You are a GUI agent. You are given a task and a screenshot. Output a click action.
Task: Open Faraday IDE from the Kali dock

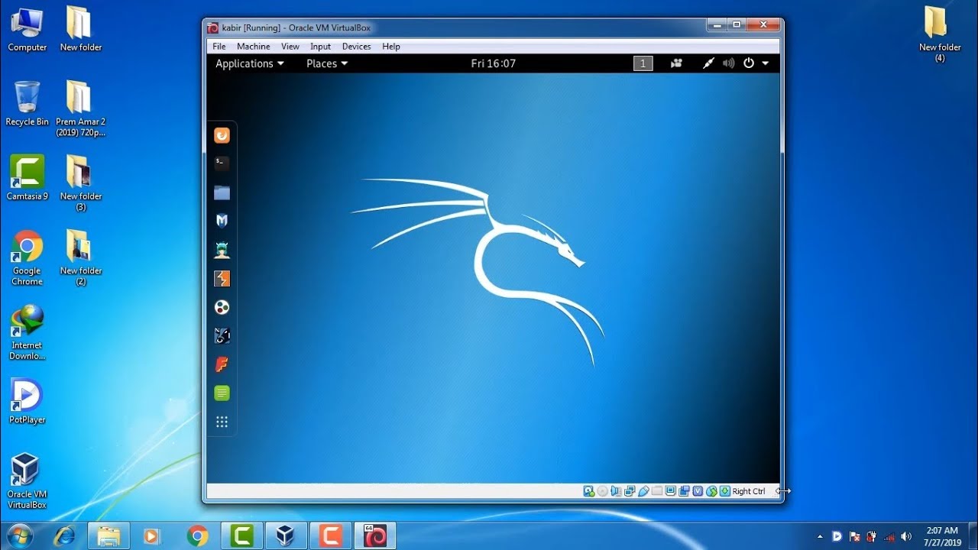pyautogui.click(x=222, y=364)
